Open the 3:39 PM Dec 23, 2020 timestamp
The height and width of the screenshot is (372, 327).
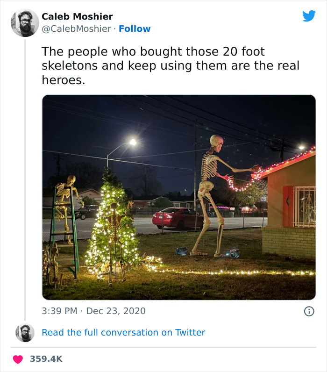[93, 311]
